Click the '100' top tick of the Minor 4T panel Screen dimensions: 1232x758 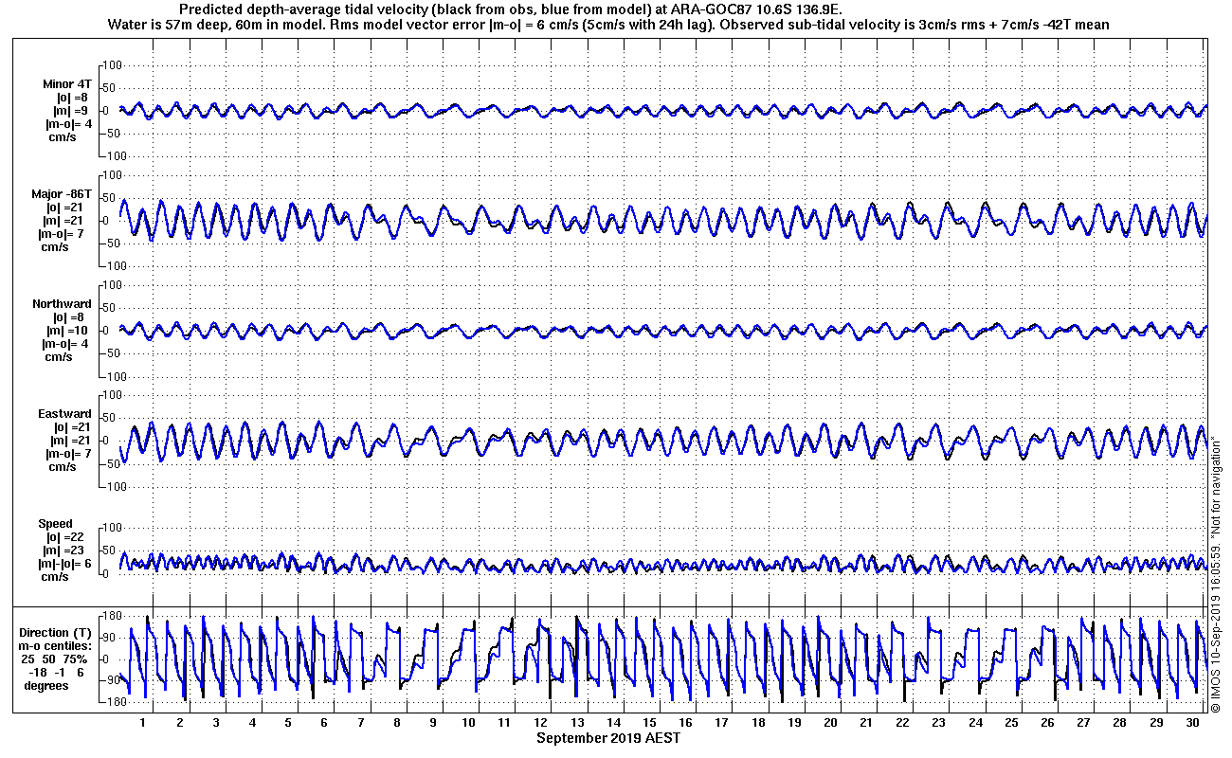[113, 64]
